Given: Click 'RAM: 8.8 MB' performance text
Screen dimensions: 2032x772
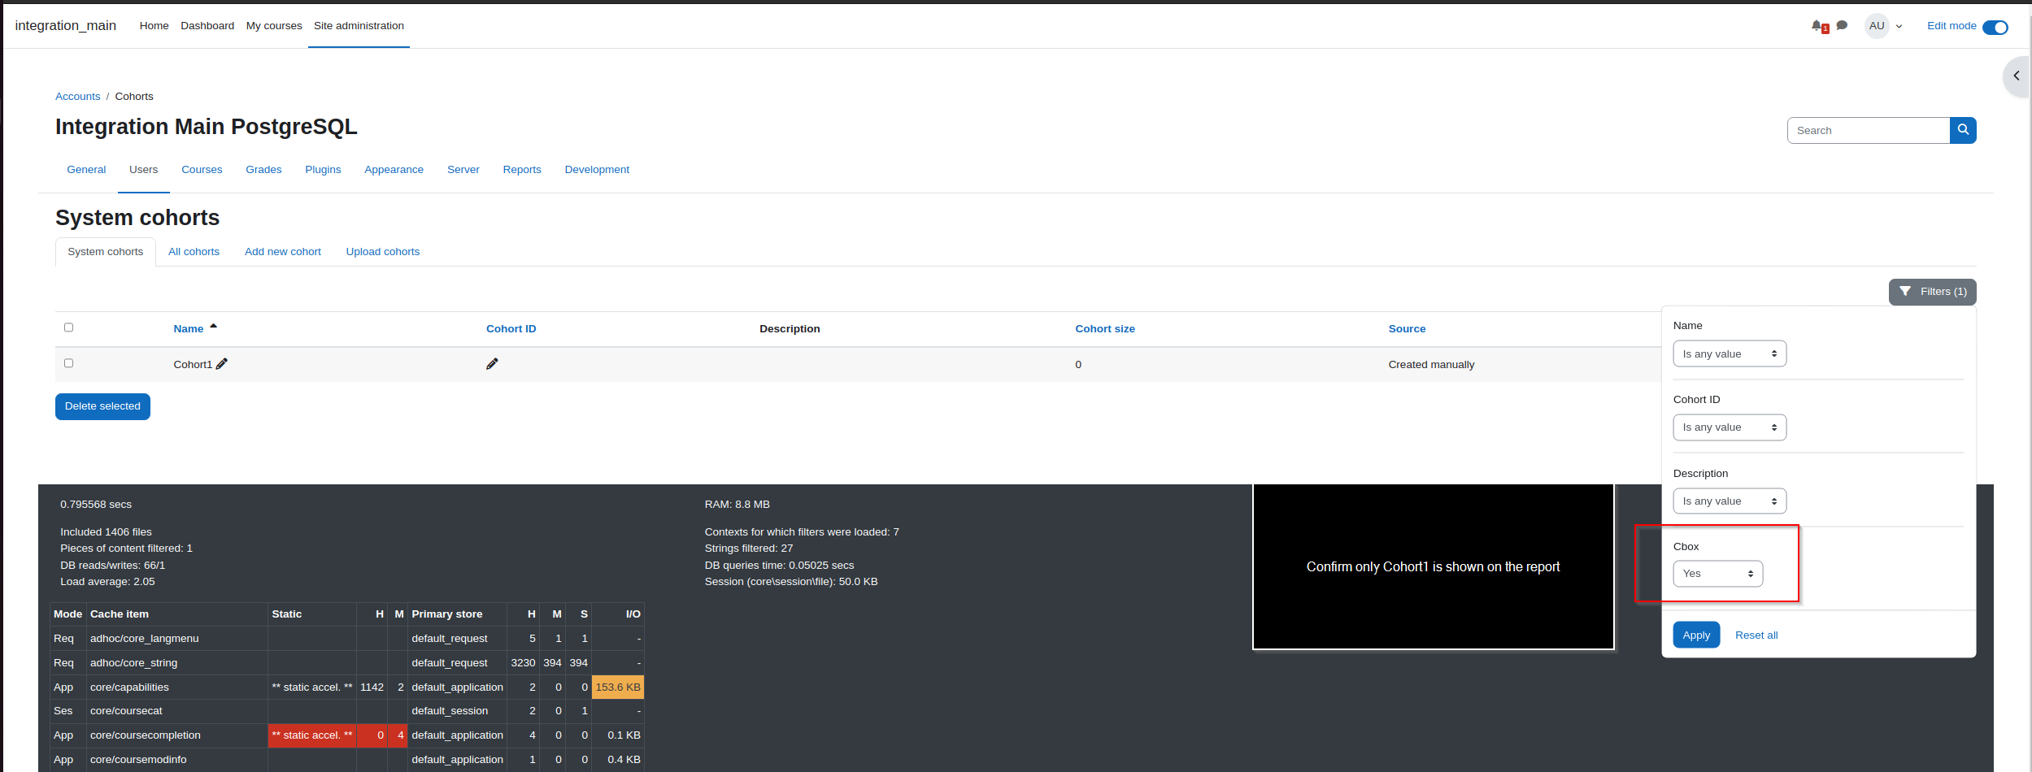Looking at the screenshot, I should 738,505.
